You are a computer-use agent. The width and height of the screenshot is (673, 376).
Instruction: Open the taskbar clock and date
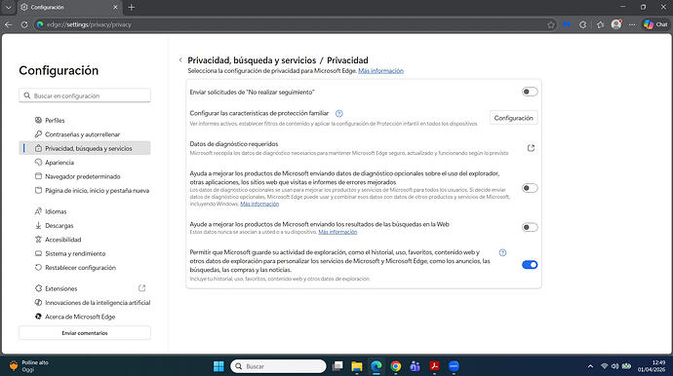[x=652, y=366]
